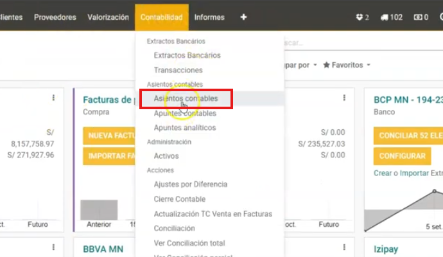
Task: Click the S/ 271,927.96 amount
Action: [x=31, y=155]
